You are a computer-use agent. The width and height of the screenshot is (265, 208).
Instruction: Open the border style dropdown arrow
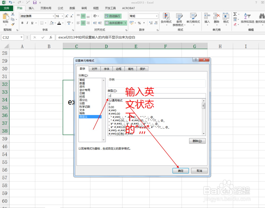[x=45, y=22]
